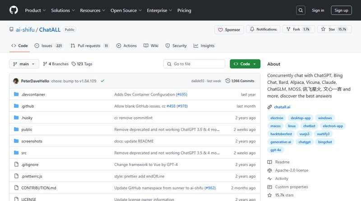The height and width of the screenshot is (201, 361).
Task: Star the ChatALL repository
Action: pyautogui.click(x=329, y=29)
